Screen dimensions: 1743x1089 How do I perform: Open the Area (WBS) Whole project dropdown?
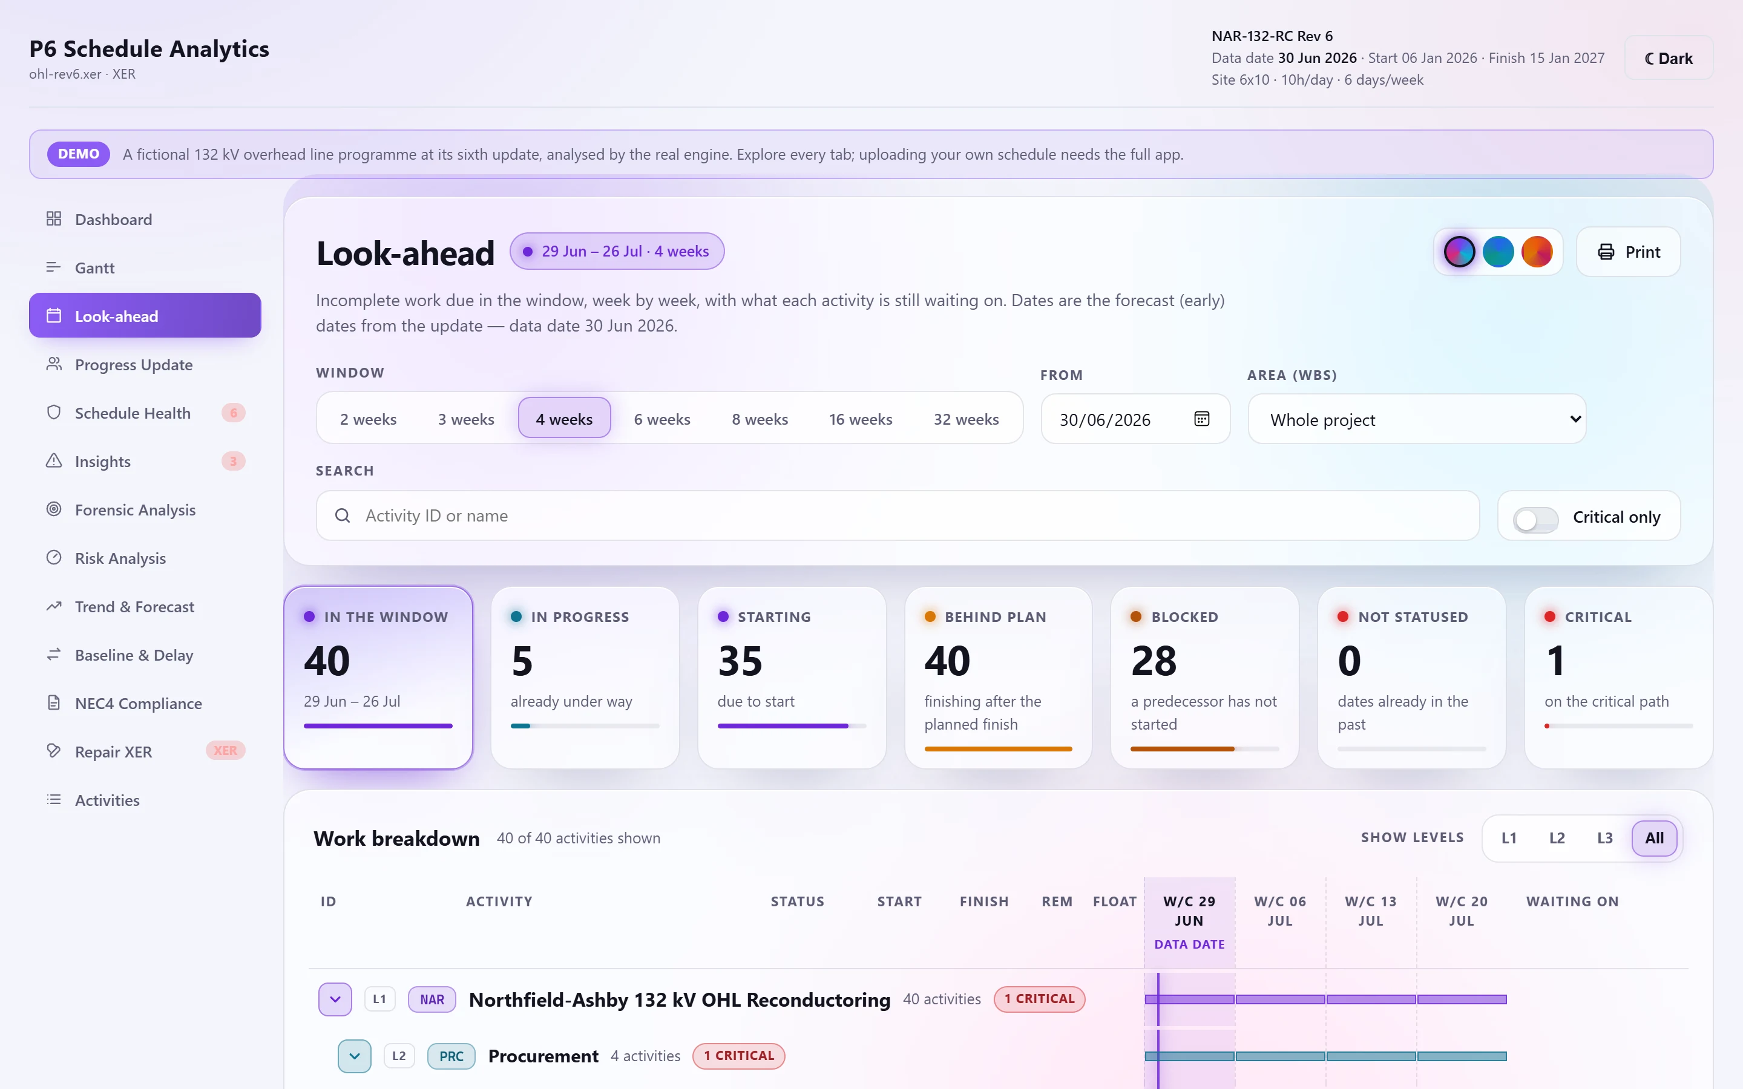pos(1417,419)
